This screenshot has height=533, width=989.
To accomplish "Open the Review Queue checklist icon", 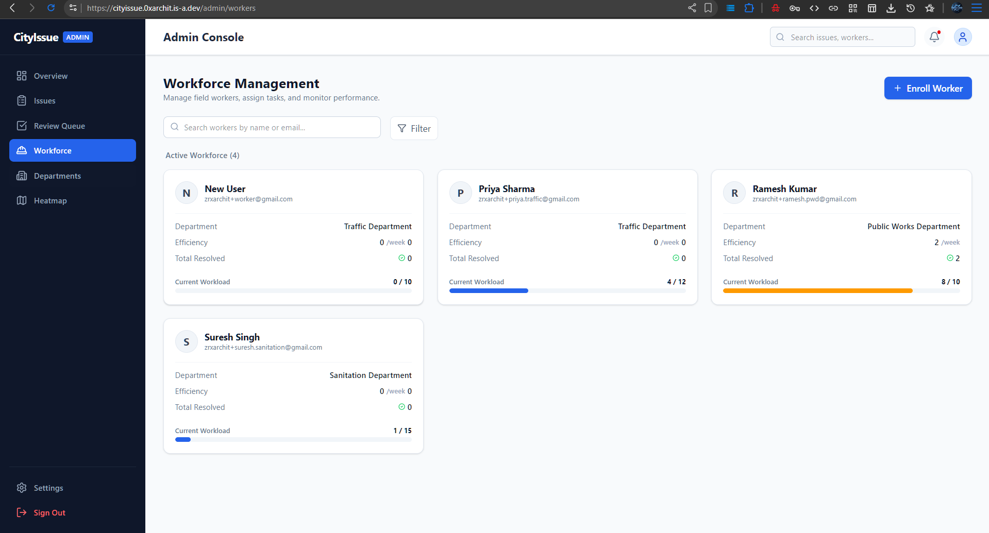I will pyautogui.click(x=22, y=126).
